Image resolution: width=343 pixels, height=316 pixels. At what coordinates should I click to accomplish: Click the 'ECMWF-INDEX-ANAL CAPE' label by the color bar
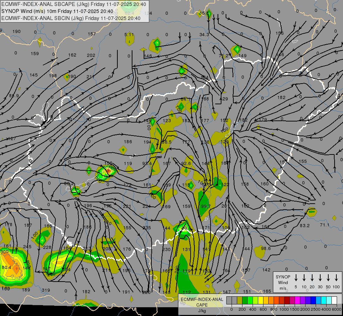pos(202,302)
